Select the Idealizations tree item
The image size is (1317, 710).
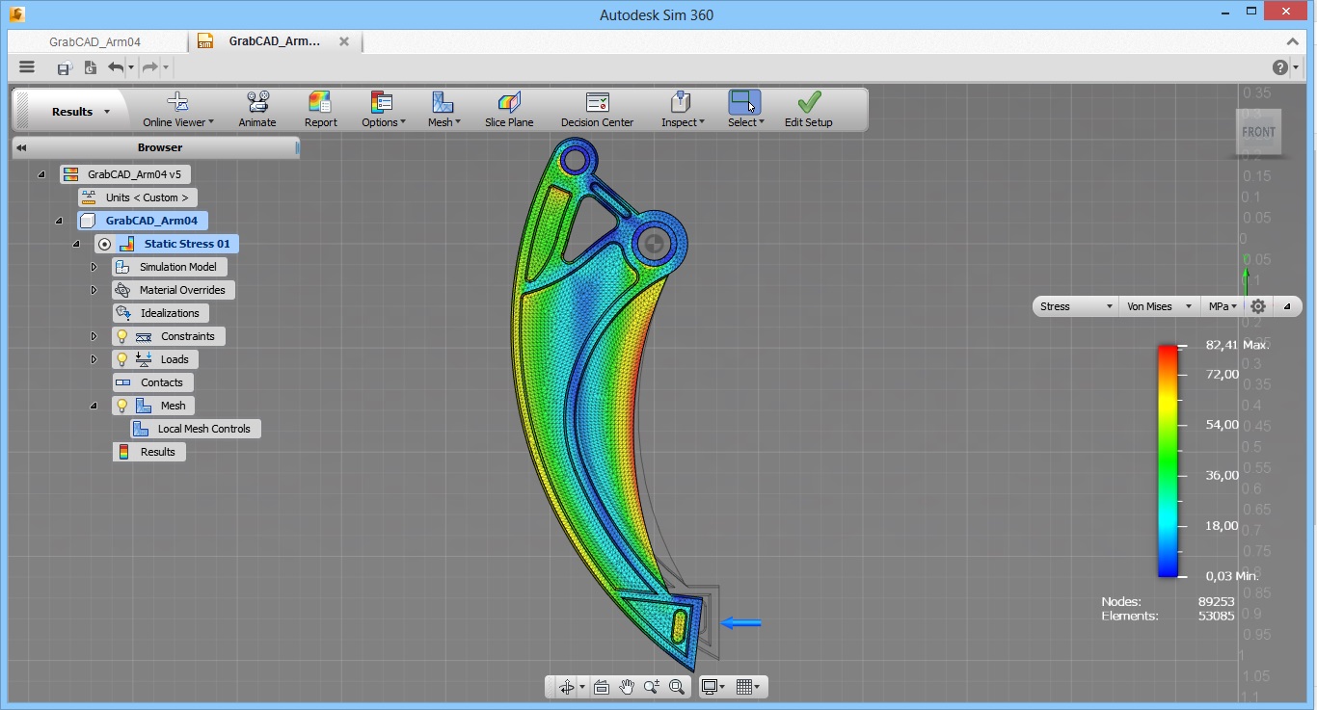pos(161,313)
